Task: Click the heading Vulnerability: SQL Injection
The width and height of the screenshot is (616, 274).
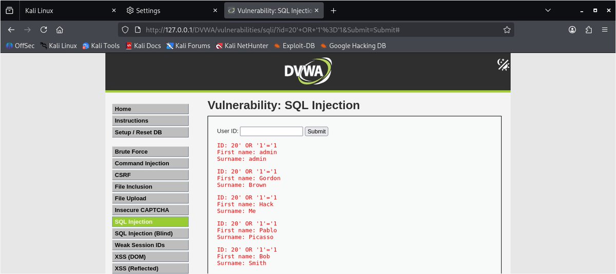Action: [283, 106]
